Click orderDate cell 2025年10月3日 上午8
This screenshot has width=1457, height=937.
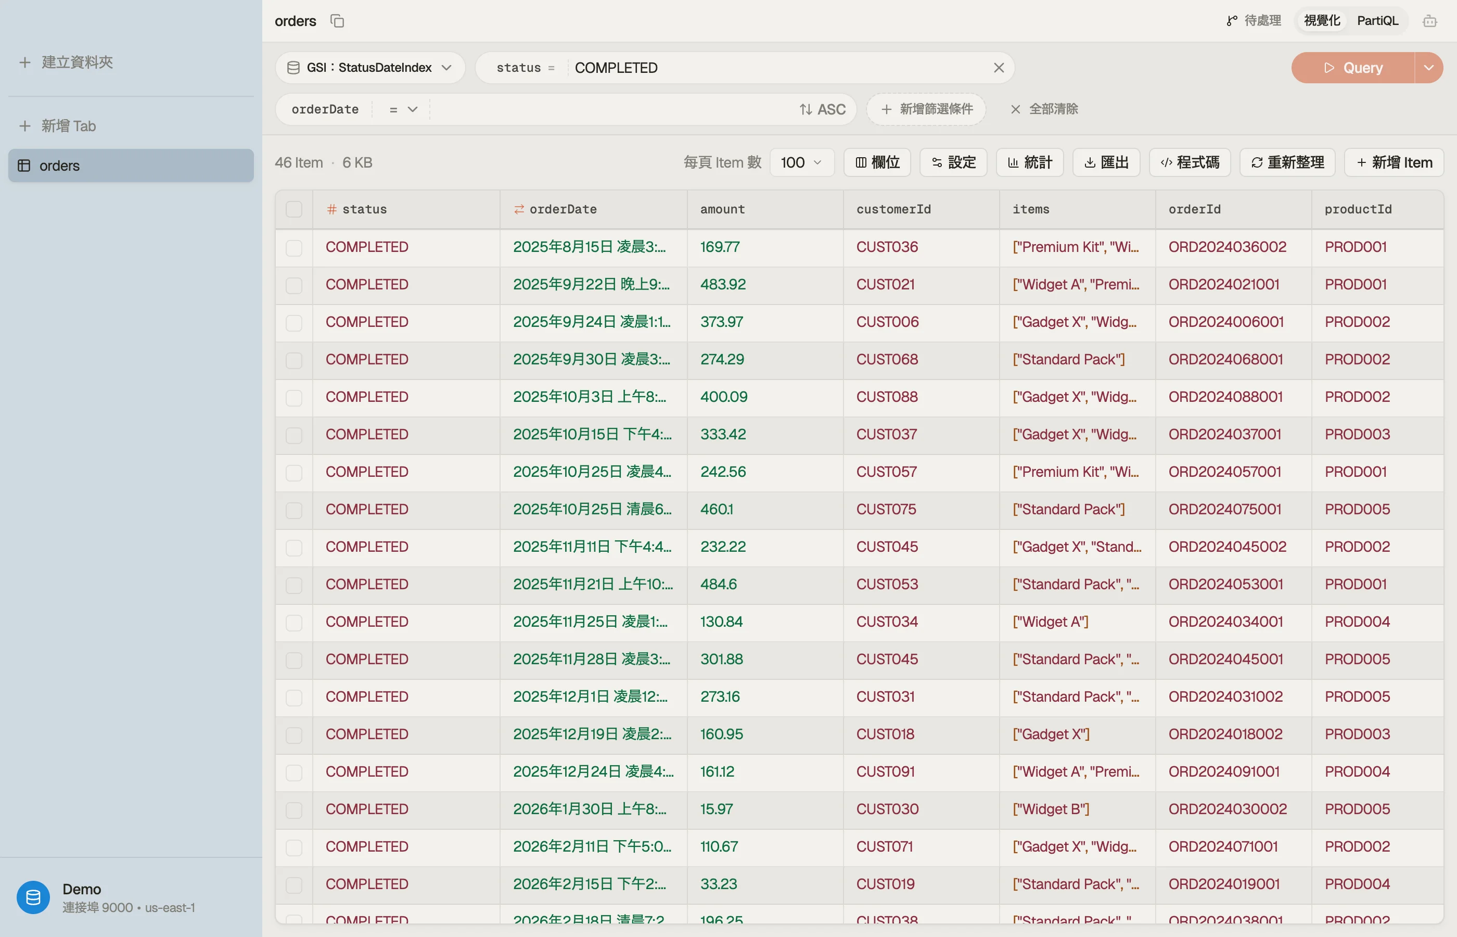(594, 397)
